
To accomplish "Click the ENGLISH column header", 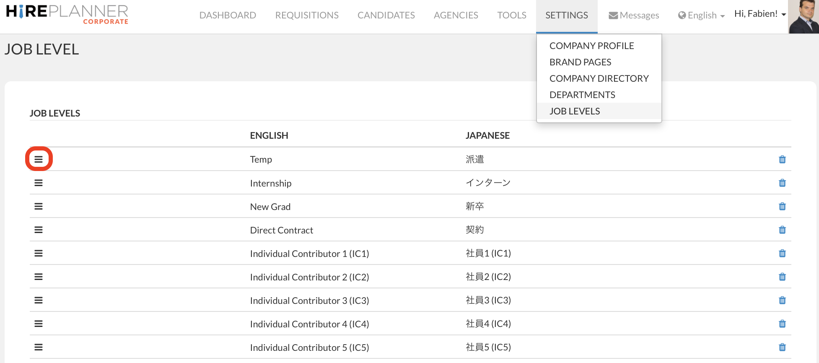I will [269, 135].
